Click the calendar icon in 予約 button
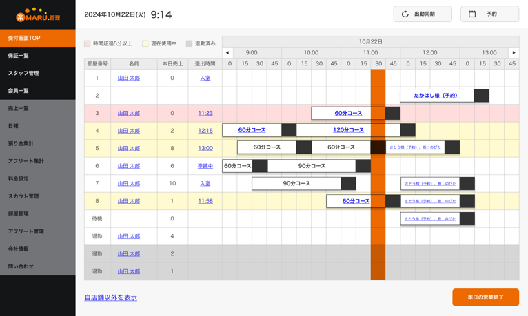This screenshot has height=316, width=528. point(472,14)
